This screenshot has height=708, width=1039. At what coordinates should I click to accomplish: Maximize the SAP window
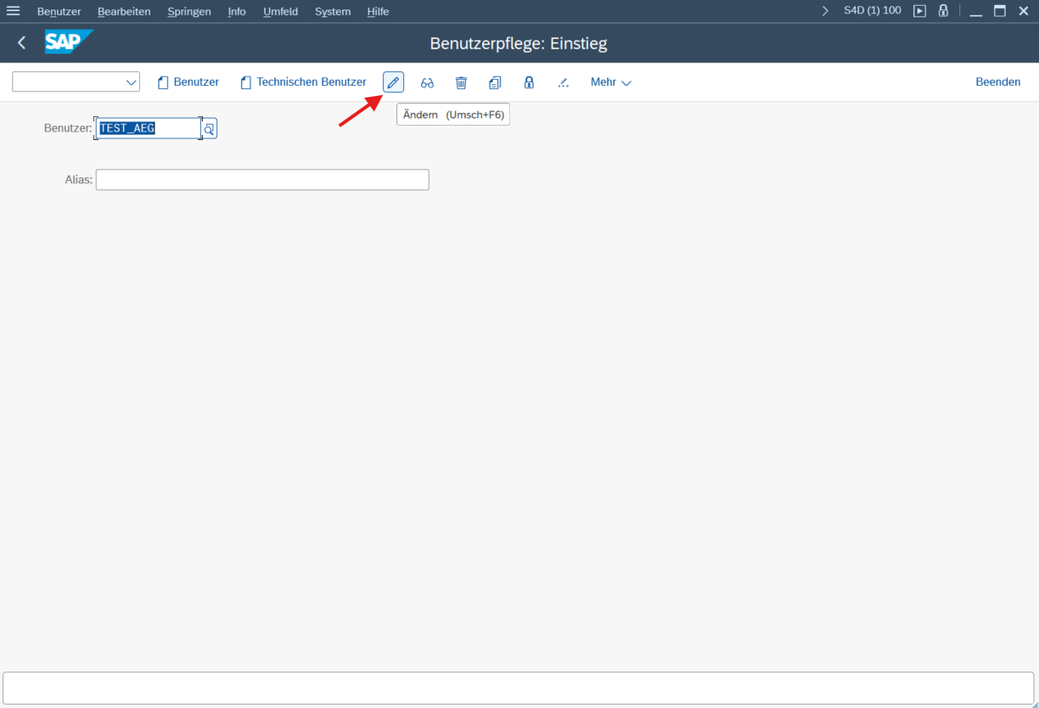(1000, 11)
